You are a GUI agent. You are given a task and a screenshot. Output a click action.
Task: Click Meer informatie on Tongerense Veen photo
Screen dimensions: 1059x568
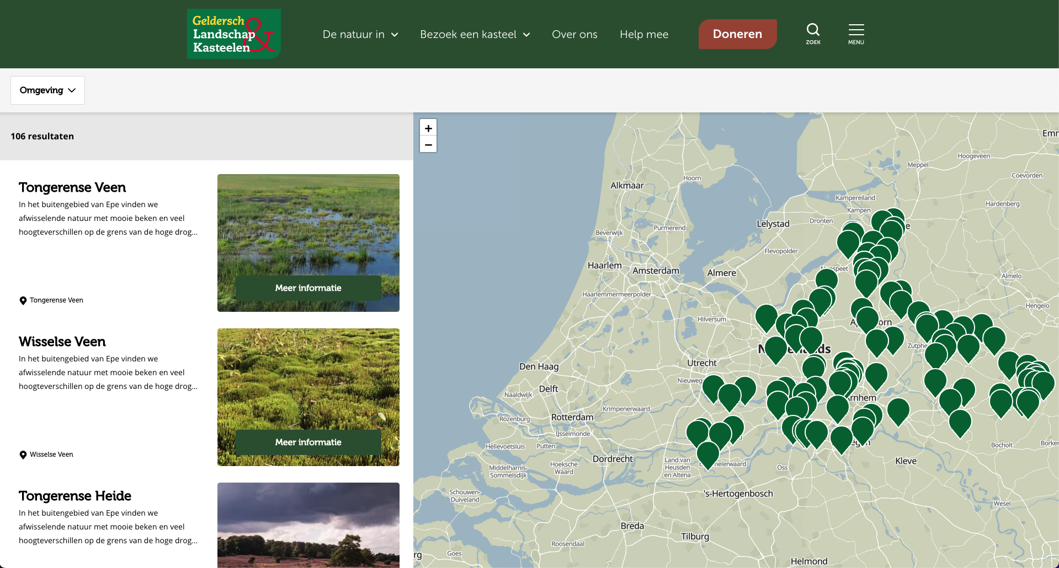tap(308, 288)
